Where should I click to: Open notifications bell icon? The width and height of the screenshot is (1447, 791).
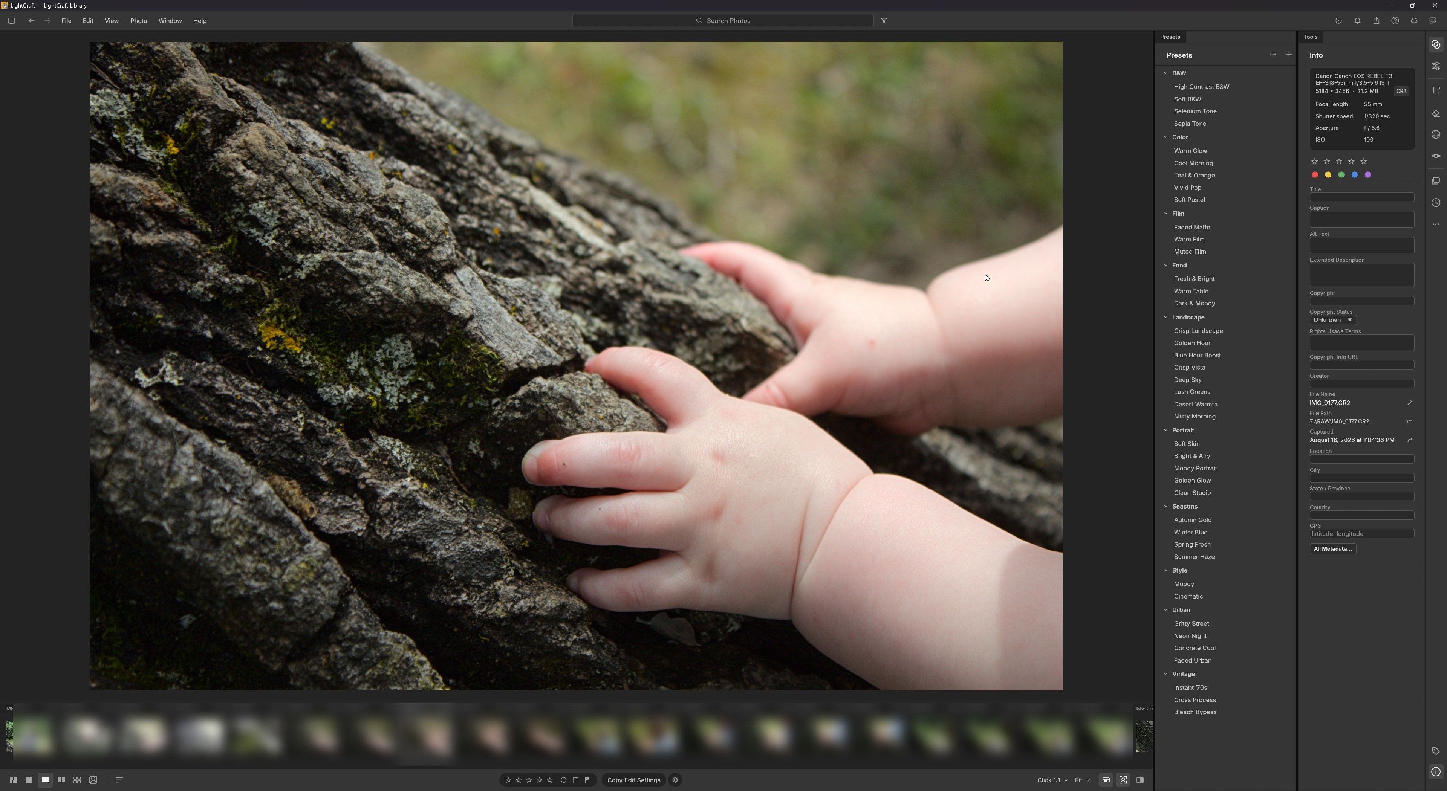[1357, 21]
